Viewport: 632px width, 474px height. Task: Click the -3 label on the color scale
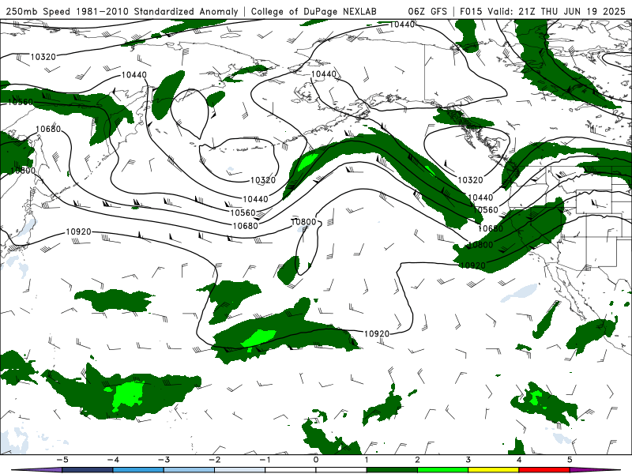(164, 460)
